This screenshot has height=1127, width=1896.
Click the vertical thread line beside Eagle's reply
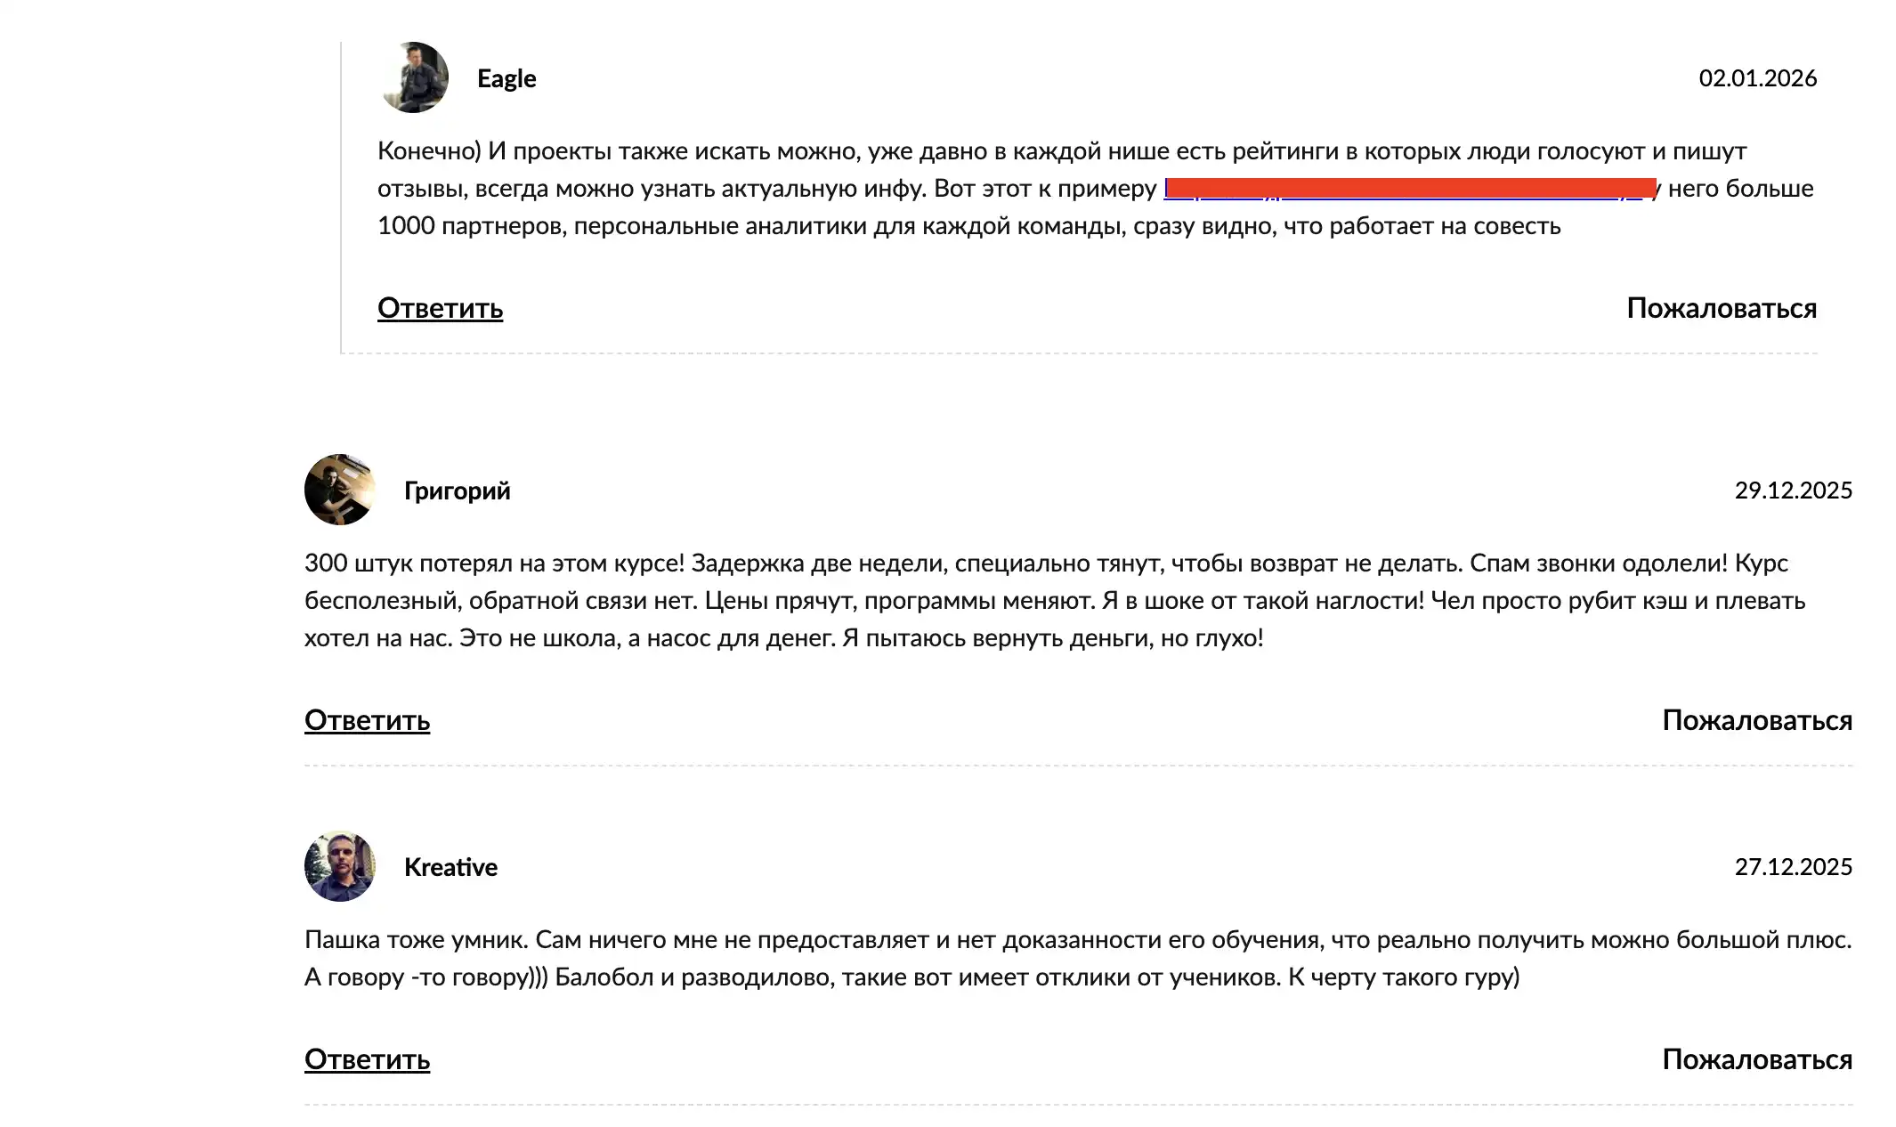(x=341, y=196)
